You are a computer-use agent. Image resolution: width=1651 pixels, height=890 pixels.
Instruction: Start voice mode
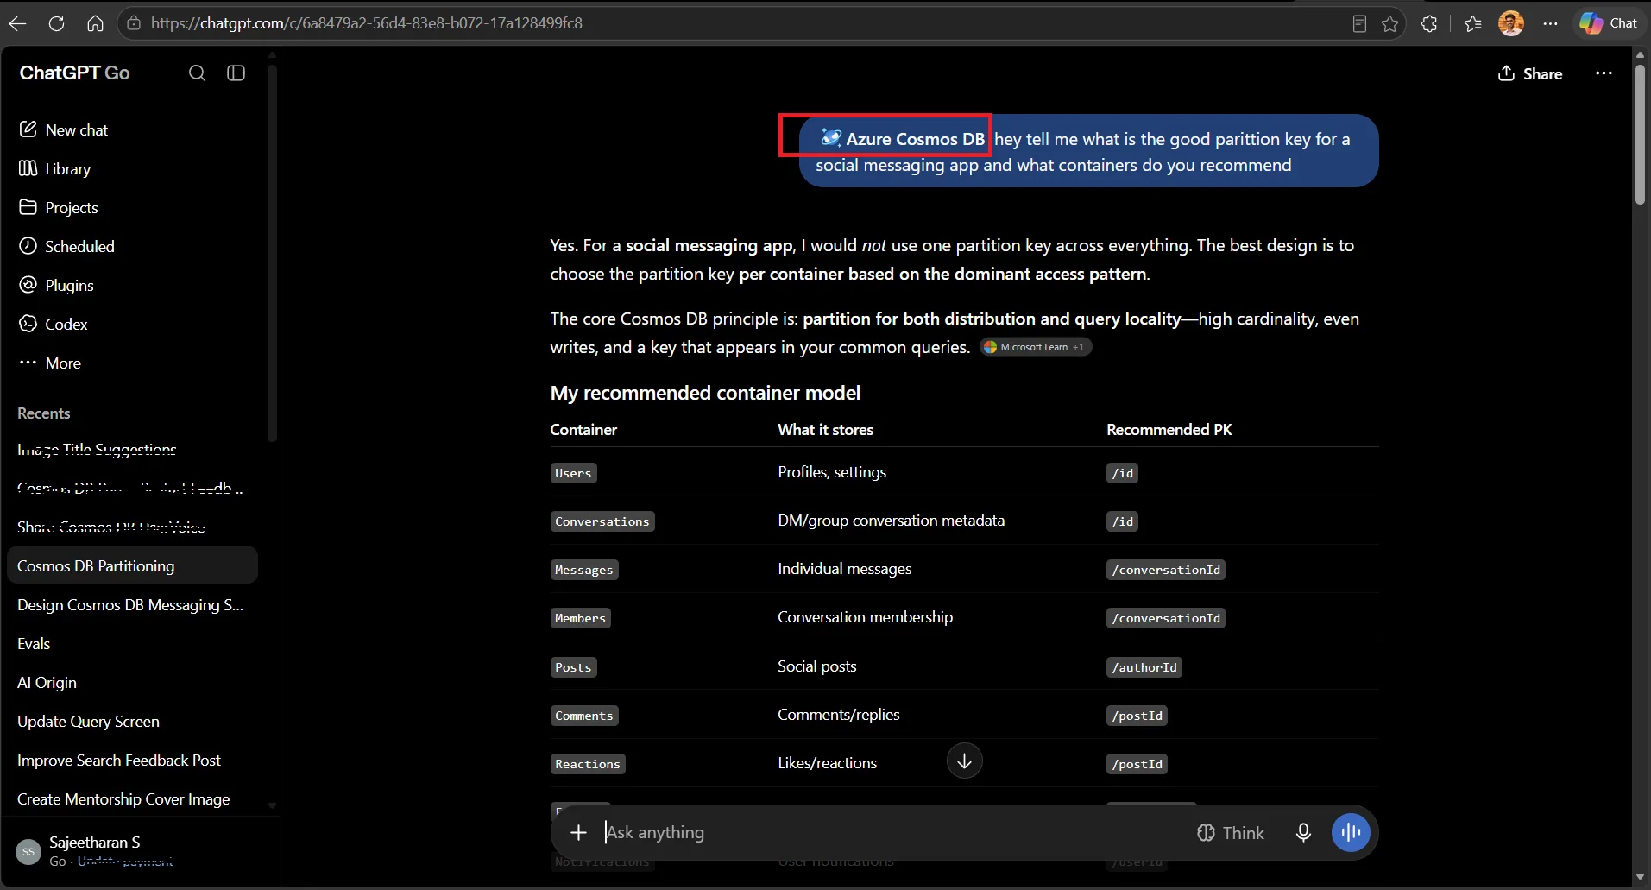point(1351,832)
